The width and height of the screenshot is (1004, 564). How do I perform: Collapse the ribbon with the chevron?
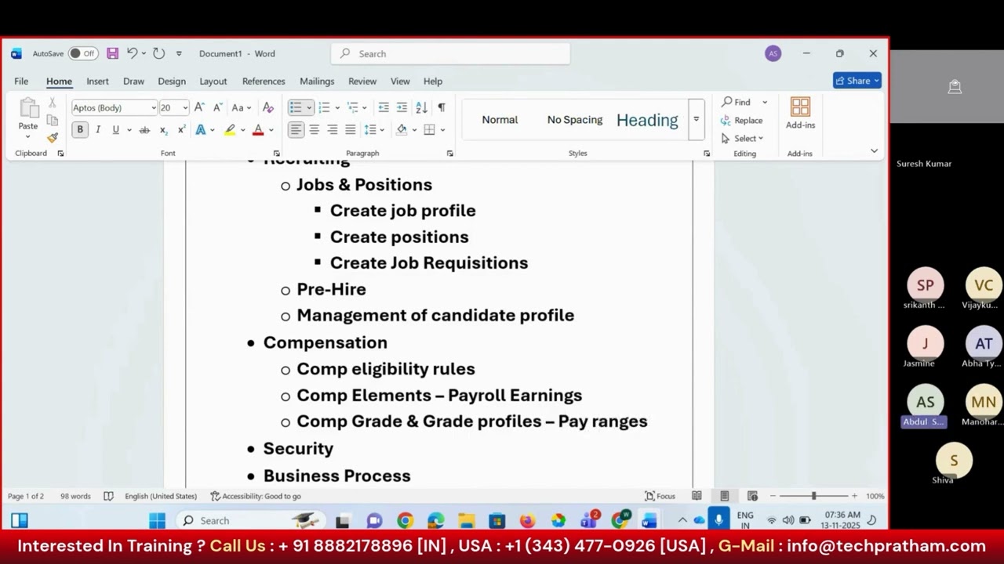pos(874,151)
